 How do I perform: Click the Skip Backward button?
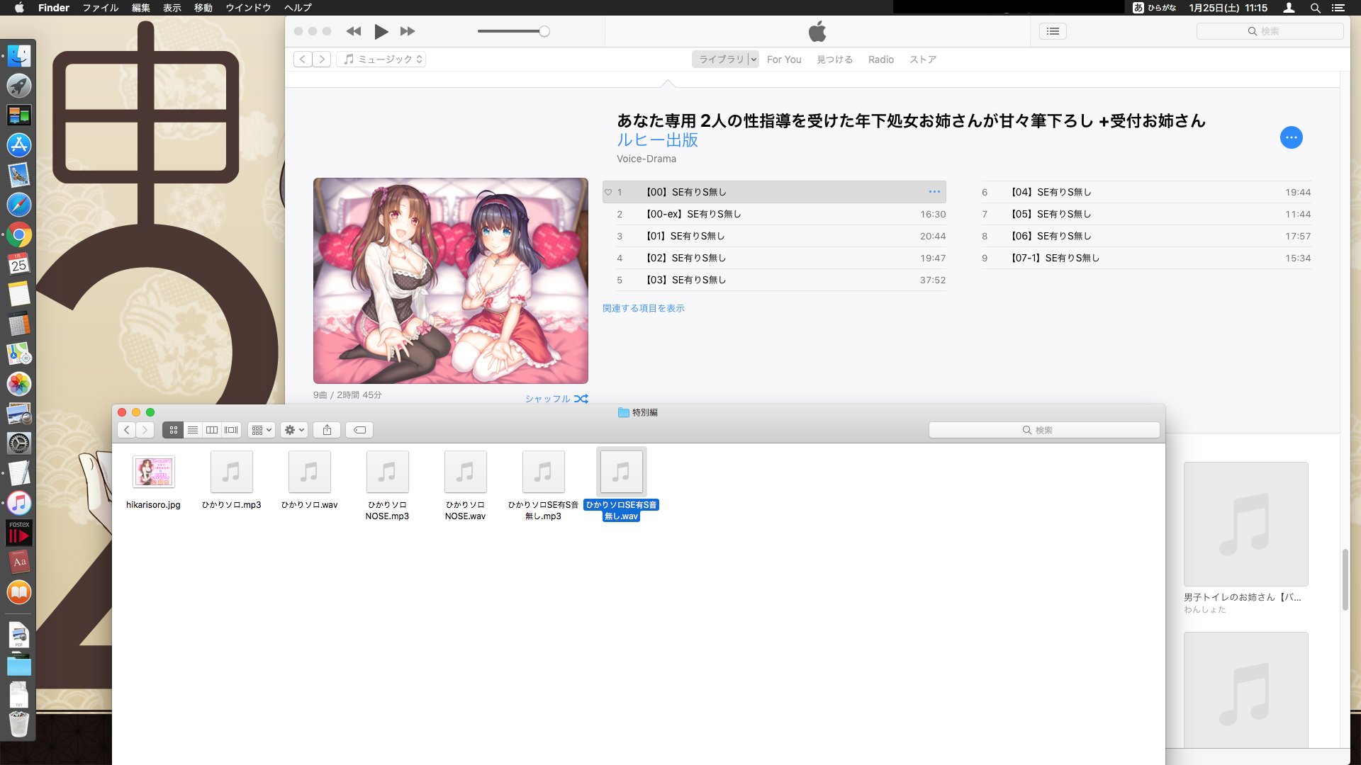point(353,31)
